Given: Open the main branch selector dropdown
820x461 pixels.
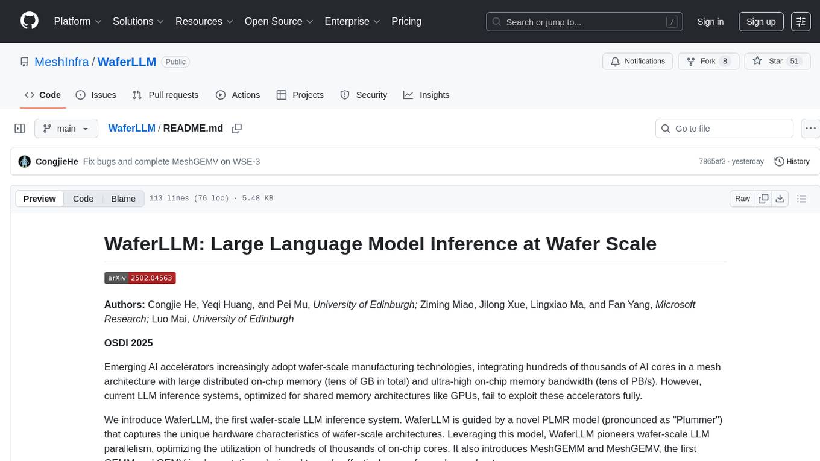Looking at the screenshot, I should click(66, 129).
